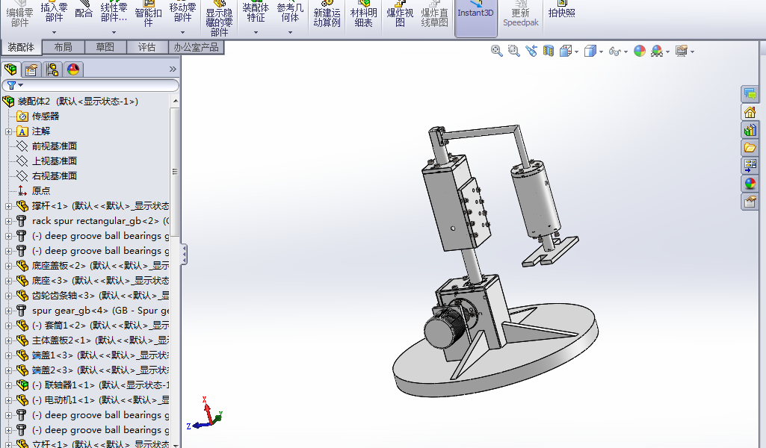Image resolution: width=766 pixels, height=448 pixels.
Task: Open the View Settings monitor icon
Action: (681, 51)
